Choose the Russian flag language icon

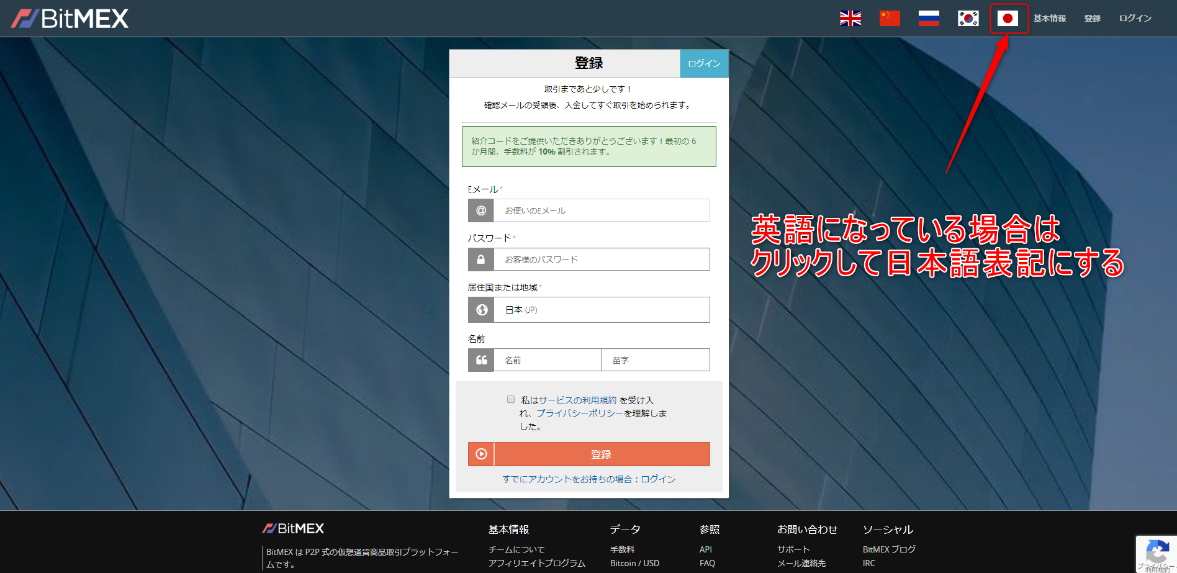(x=929, y=19)
